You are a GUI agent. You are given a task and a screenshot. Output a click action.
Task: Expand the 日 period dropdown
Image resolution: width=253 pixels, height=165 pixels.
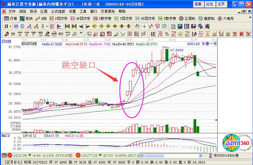coord(8,26)
